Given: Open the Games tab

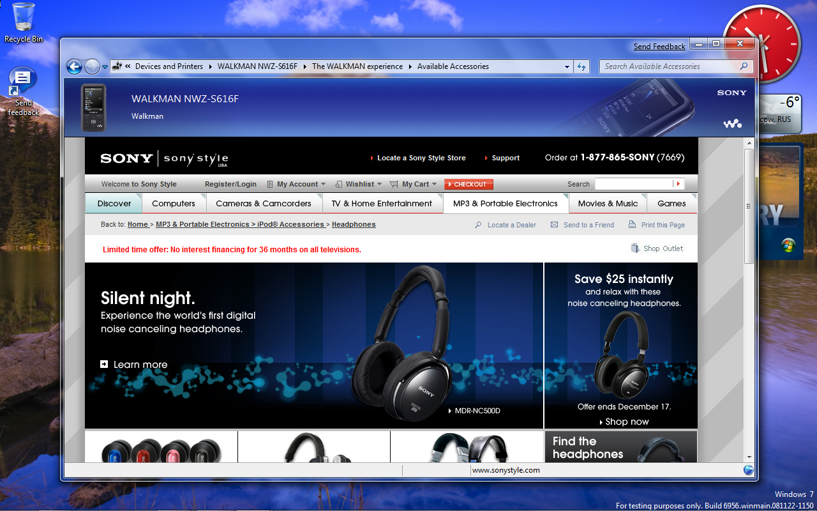Looking at the screenshot, I should pyautogui.click(x=671, y=203).
